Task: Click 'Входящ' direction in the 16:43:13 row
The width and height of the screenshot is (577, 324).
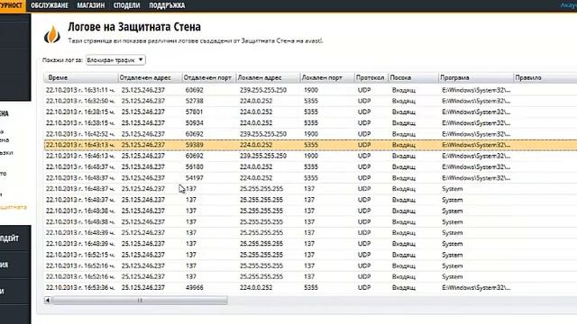Action: pos(404,145)
